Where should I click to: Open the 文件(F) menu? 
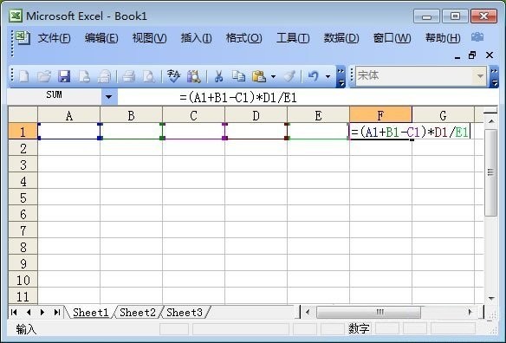click(x=55, y=38)
